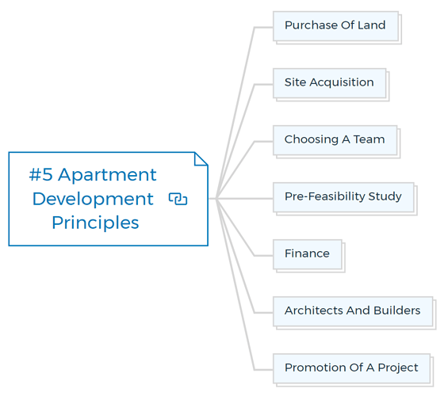Open the link icon in the root node
The width and height of the screenshot is (448, 396).
tap(178, 199)
